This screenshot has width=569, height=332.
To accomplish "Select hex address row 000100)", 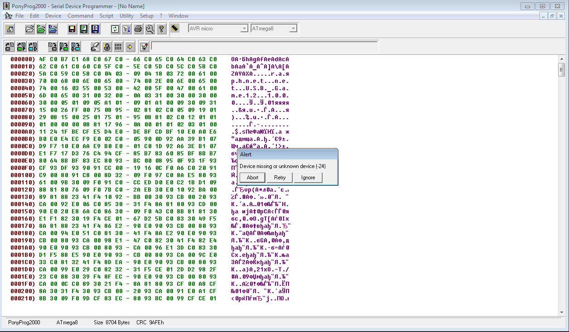I will [x=23, y=175].
